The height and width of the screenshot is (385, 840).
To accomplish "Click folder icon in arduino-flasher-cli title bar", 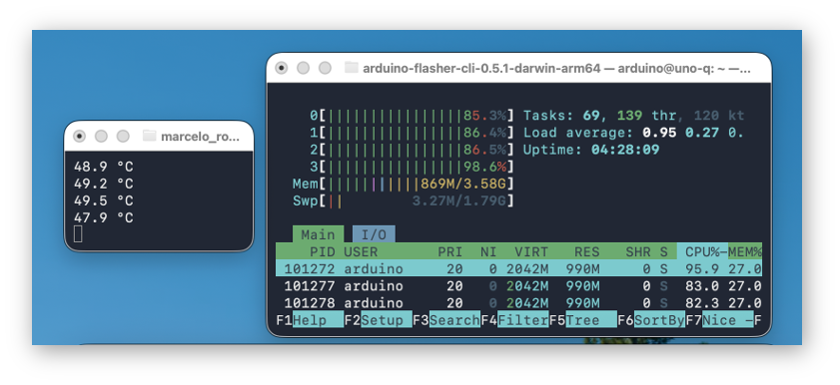I will coord(352,68).
